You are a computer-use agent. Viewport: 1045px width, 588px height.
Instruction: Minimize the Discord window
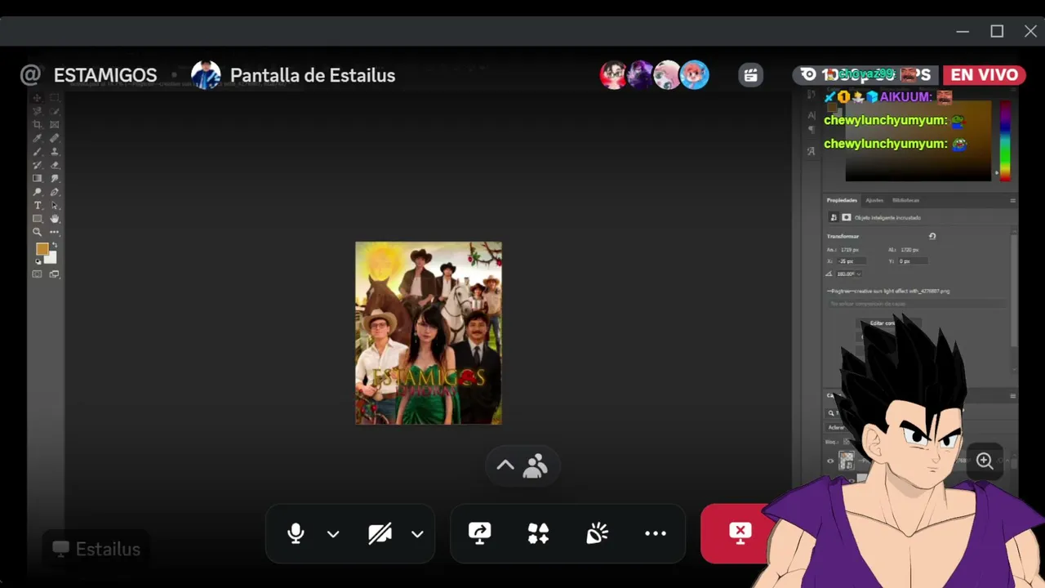coord(963,31)
